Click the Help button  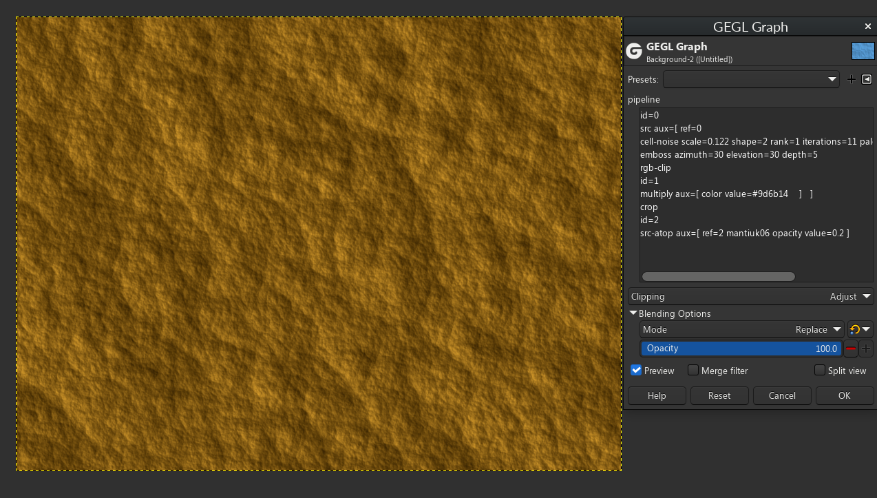pyautogui.click(x=657, y=395)
